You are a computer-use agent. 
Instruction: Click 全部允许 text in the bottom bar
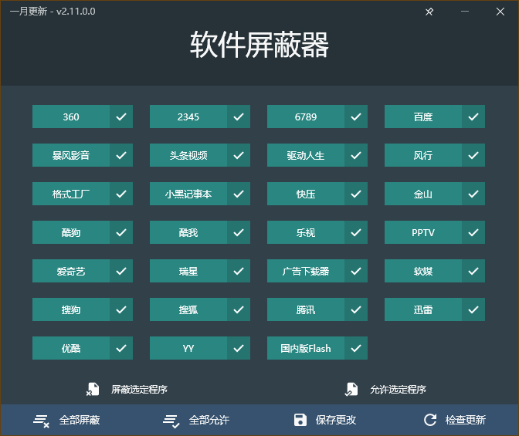[209, 420]
